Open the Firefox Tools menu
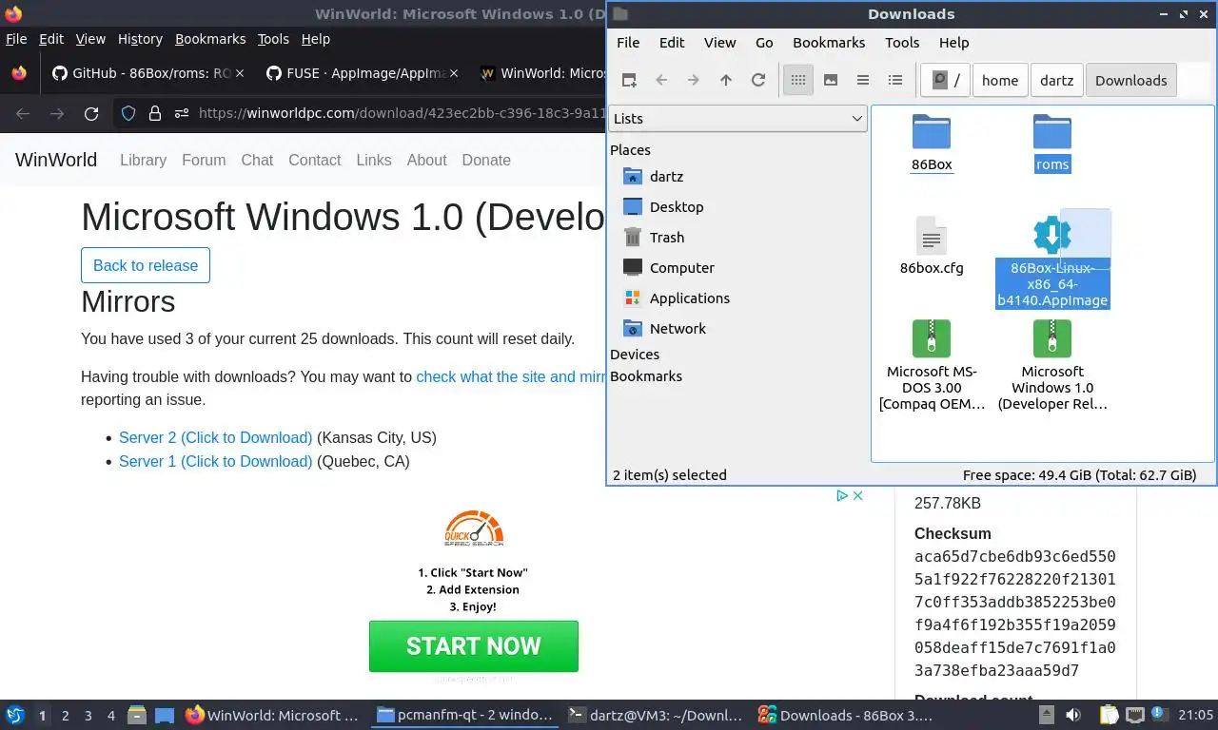The height and width of the screenshot is (730, 1218). tap(273, 39)
